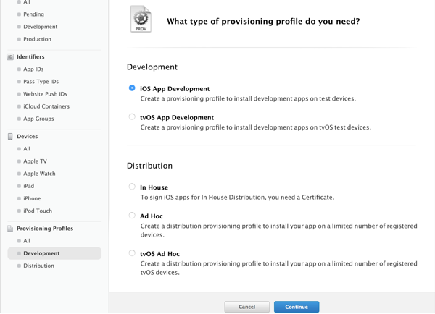Show App Groups identifiers
Viewport: 435px width, 314px height.
pyautogui.click(x=38, y=119)
